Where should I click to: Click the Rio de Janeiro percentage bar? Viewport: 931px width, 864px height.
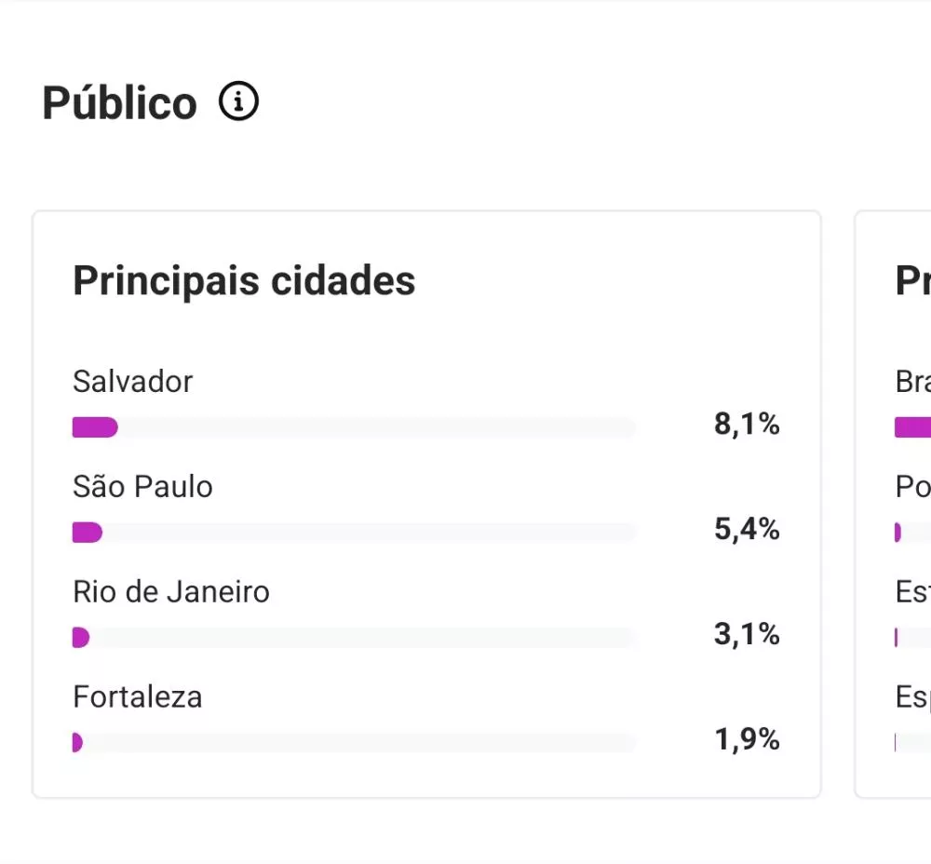tap(354, 638)
